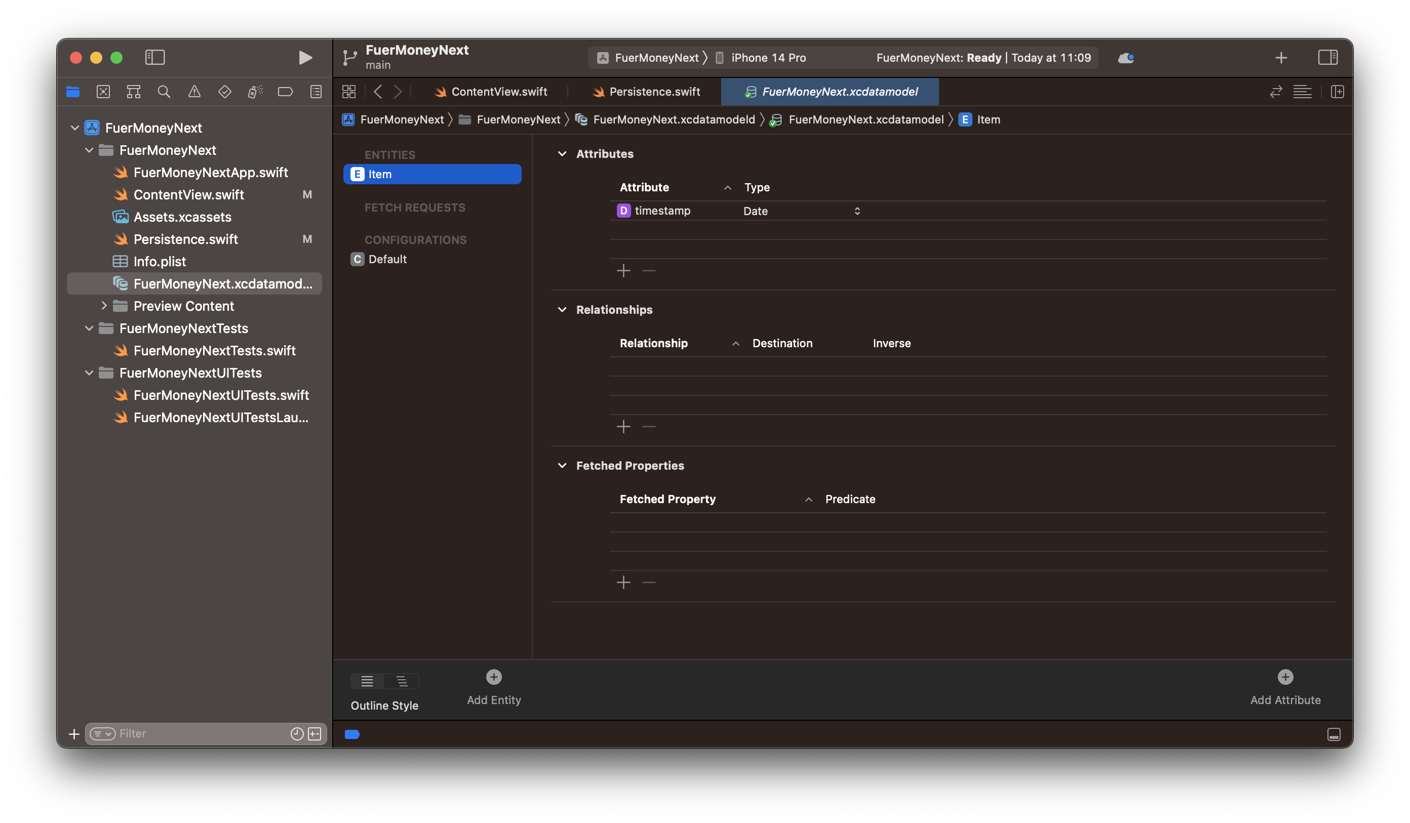Viewport: 1410px width, 823px height.
Task: Open the Issue navigator
Action: point(194,91)
